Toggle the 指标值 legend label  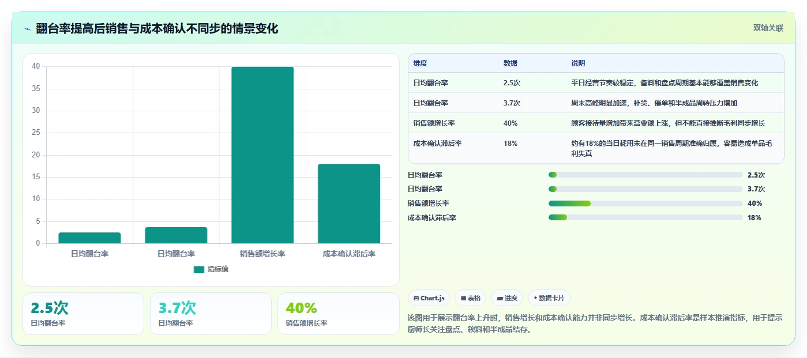click(218, 269)
